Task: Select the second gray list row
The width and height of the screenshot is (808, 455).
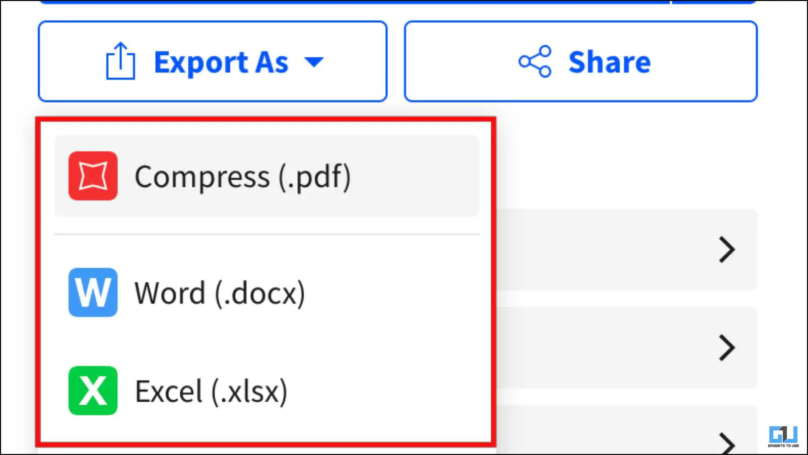Action: 627,348
